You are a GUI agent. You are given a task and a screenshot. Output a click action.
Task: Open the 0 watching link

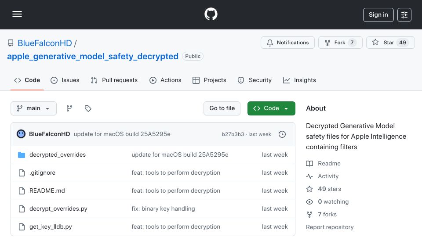tap(333, 201)
